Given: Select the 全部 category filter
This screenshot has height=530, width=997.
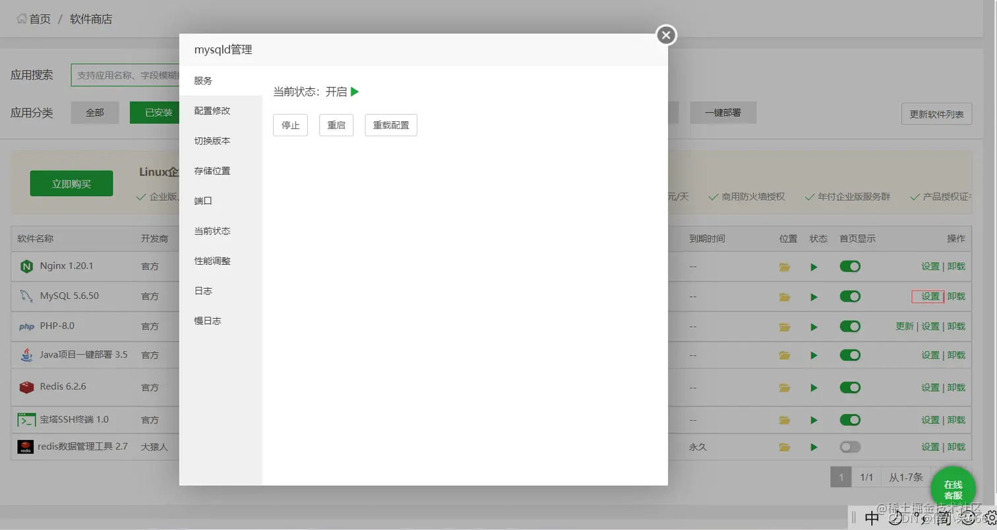Looking at the screenshot, I should pos(95,113).
